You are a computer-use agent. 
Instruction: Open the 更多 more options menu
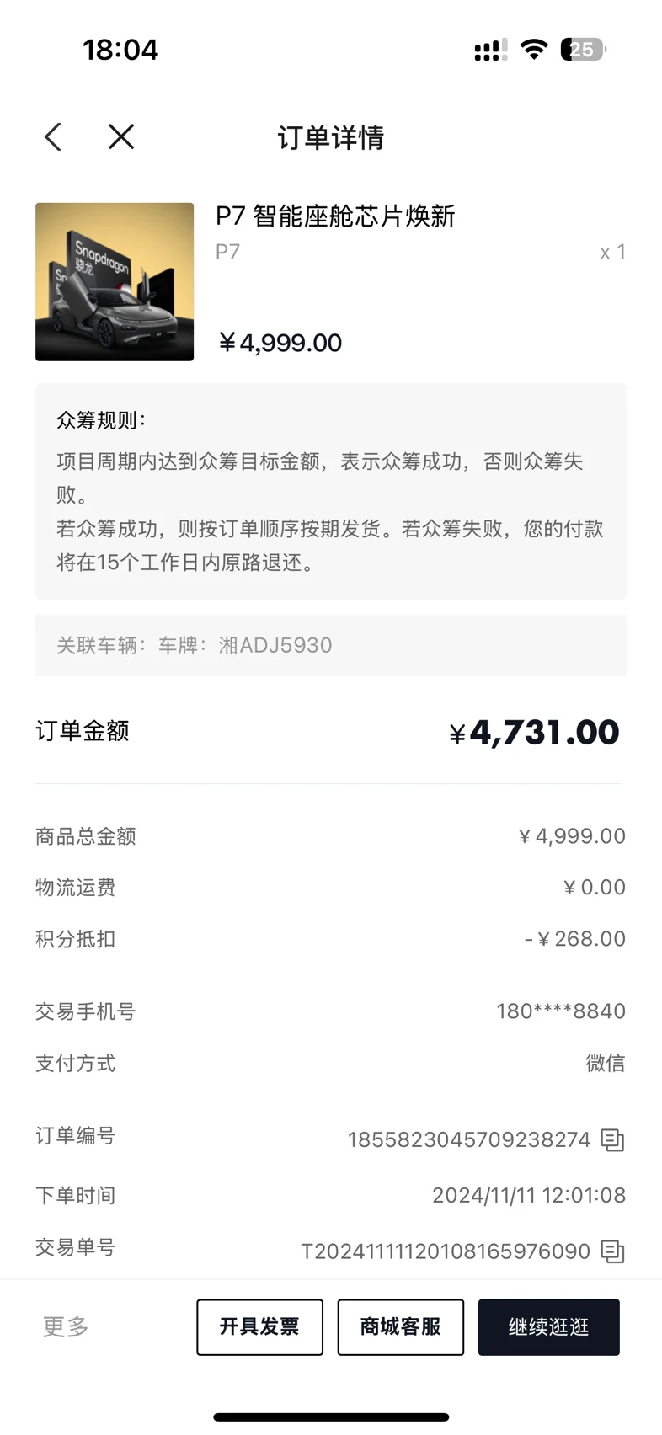coord(66,1327)
